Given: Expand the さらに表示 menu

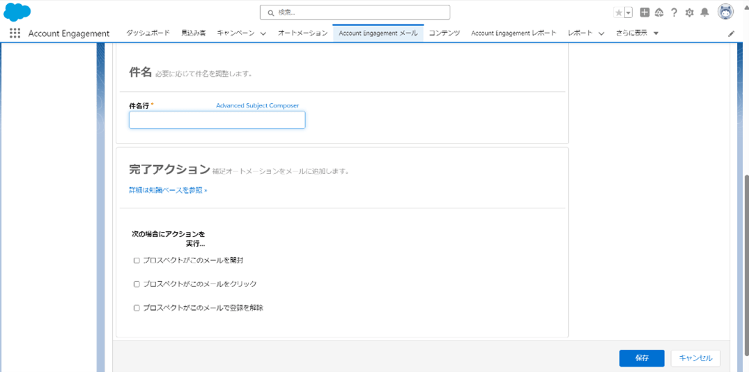Looking at the screenshot, I should click(x=638, y=33).
